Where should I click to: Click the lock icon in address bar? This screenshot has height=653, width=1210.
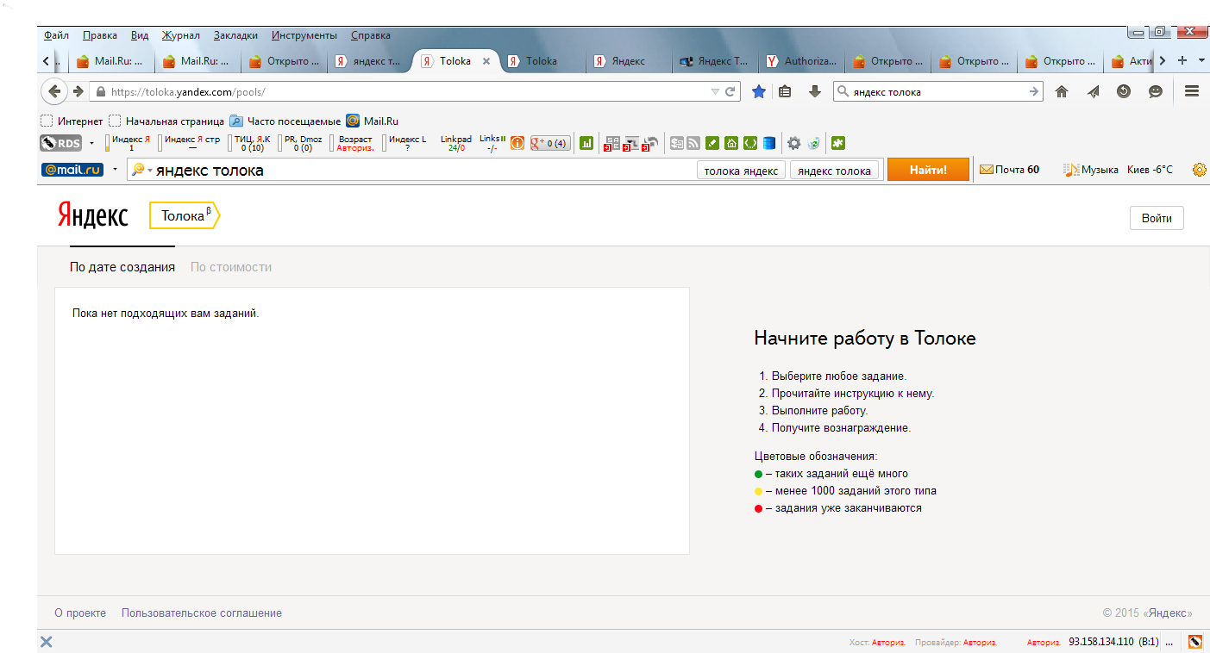click(x=101, y=91)
